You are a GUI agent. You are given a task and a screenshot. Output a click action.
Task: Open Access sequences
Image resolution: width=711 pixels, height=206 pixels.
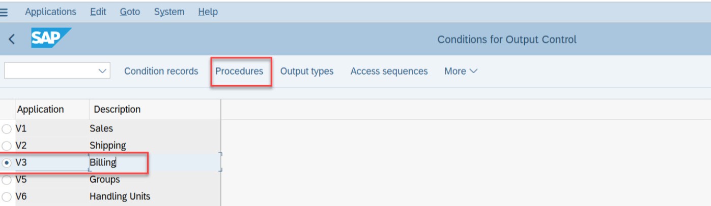tap(389, 72)
